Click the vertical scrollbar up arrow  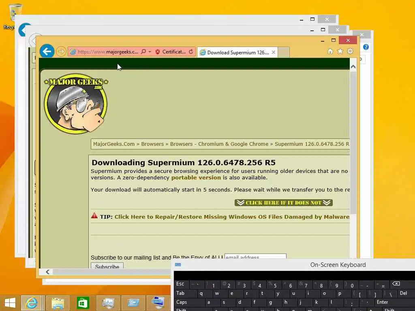(353, 67)
